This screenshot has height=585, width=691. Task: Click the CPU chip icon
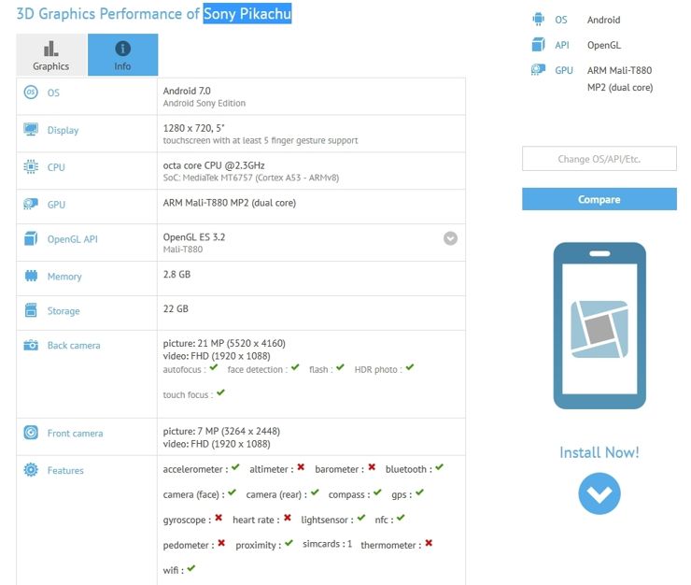click(x=31, y=167)
